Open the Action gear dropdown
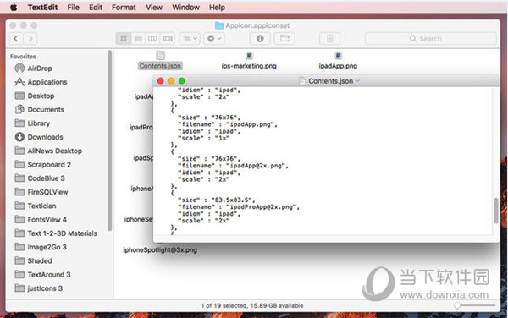This screenshot has height=318, width=508. [x=214, y=39]
